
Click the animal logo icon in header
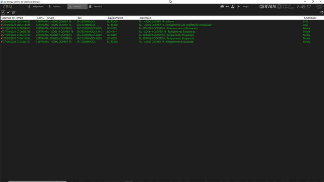(x=222, y=7)
